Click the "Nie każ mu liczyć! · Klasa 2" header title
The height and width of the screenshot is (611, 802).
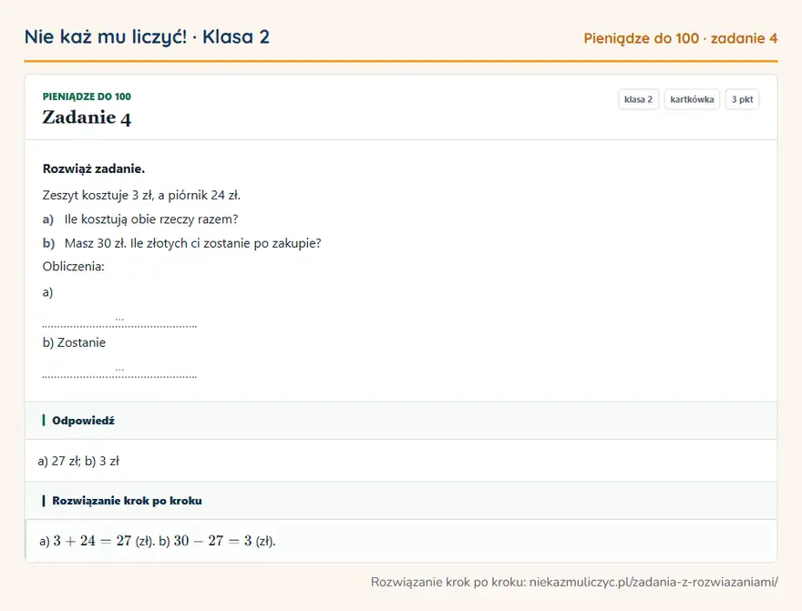point(147,36)
